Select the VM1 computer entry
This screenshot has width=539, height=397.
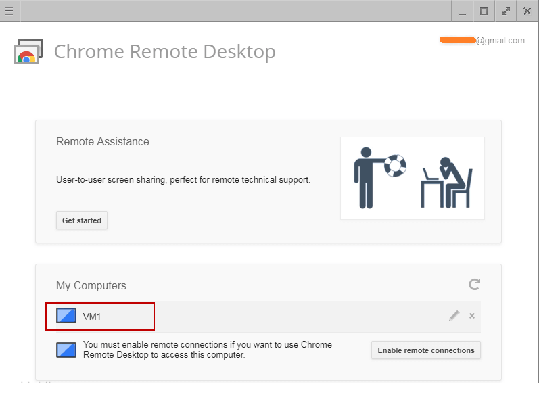pos(268,317)
